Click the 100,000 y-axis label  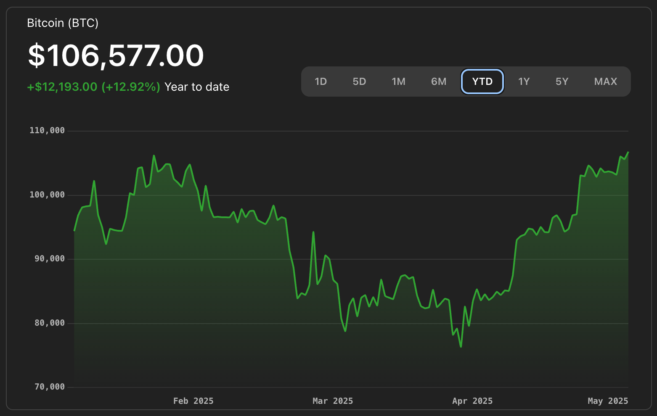pyautogui.click(x=47, y=195)
